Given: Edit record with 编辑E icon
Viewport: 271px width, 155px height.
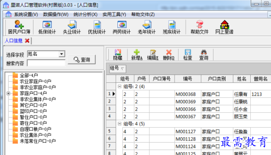Looking at the screenshot, I should click(x=153, y=55).
